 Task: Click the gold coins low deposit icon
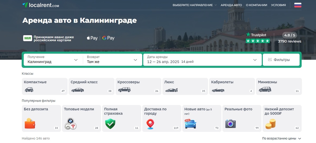click(x=270, y=124)
